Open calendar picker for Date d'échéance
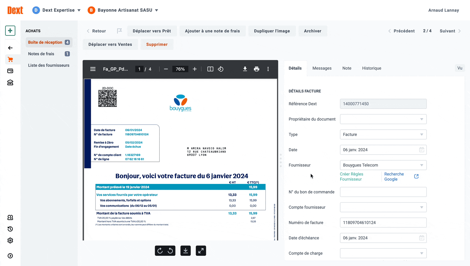Viewport: 470px width, 266px height. (x=422, y=238)
